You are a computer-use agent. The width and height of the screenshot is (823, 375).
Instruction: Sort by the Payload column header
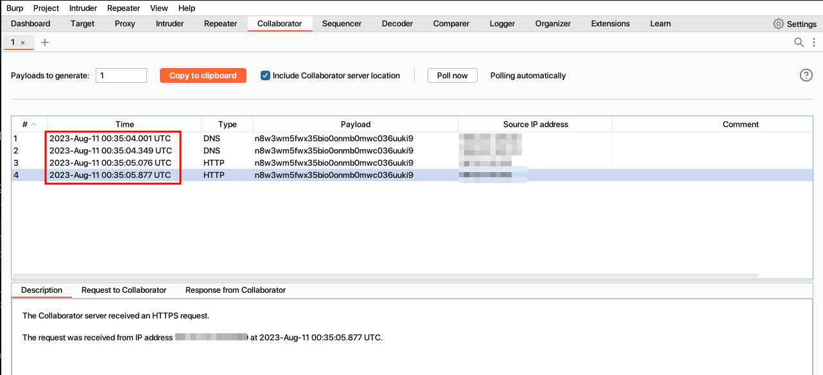[356, 125]
